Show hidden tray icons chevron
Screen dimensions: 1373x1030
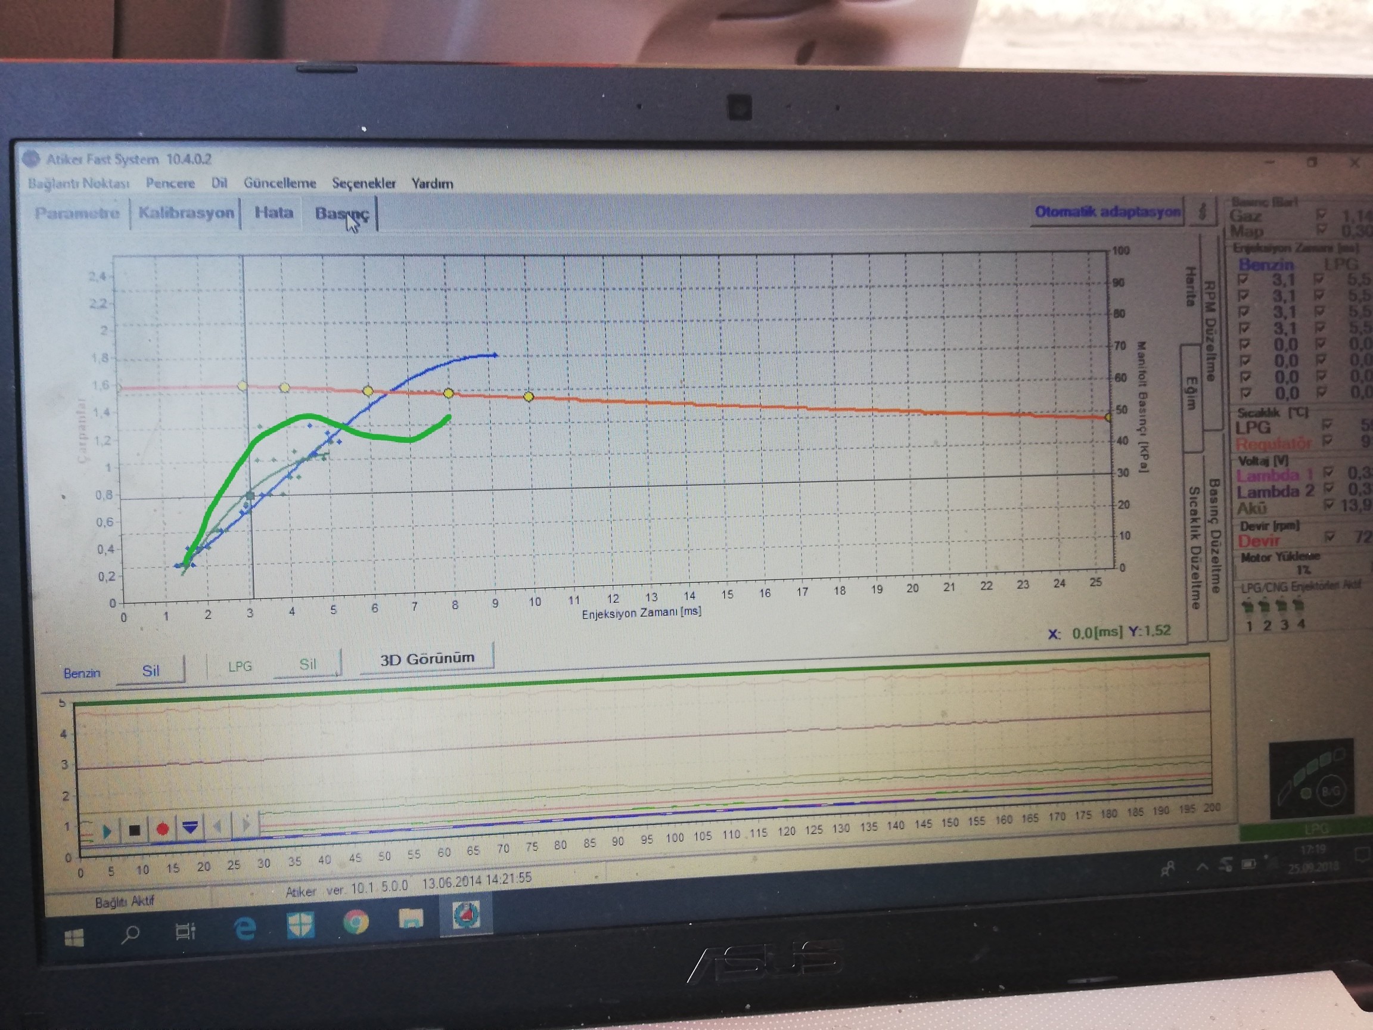point(1203,867)
